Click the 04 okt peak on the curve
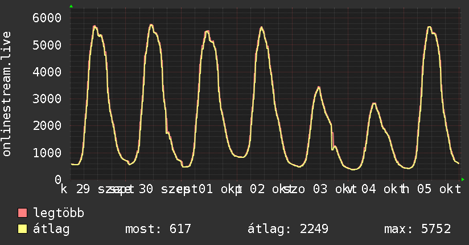Screen dimensions: 469x245 [374, 104]
